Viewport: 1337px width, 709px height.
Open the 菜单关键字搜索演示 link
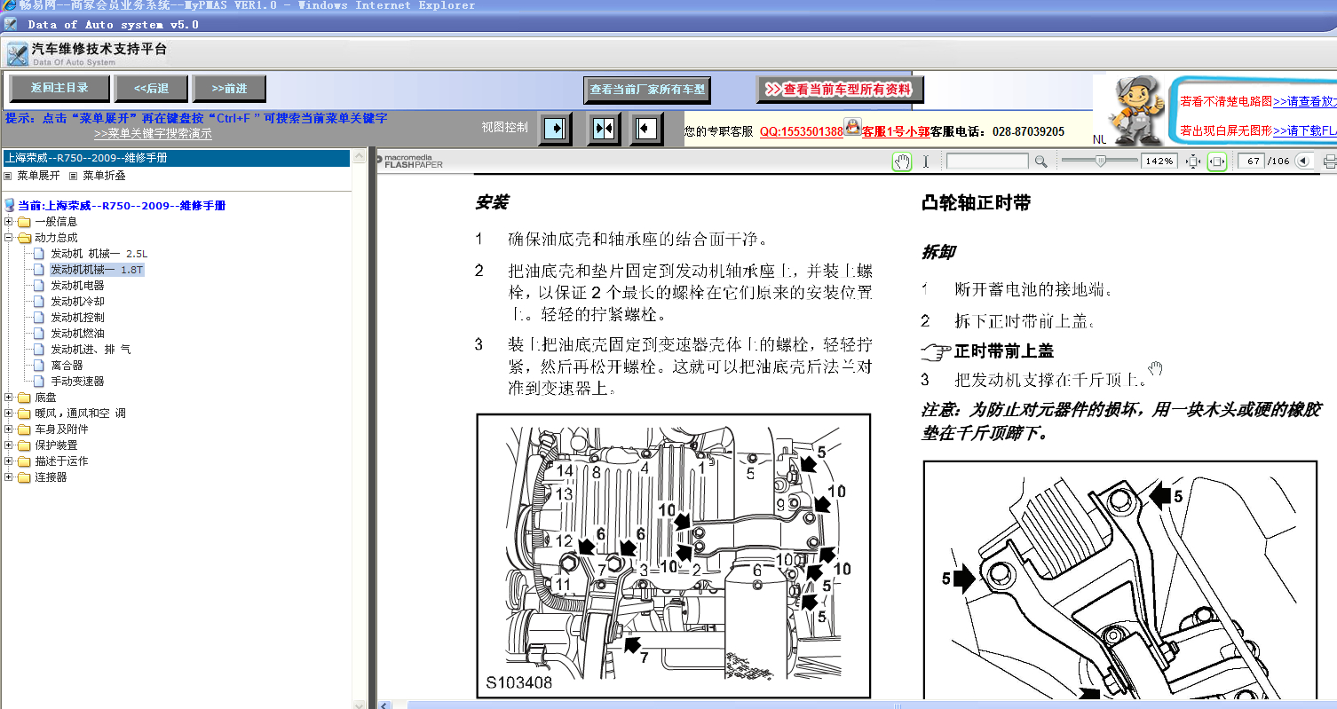click(x=153, y=134)
